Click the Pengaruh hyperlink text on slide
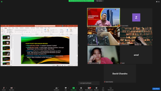The width and height of the screenshot is (161, 91). [x=30, y=51]
